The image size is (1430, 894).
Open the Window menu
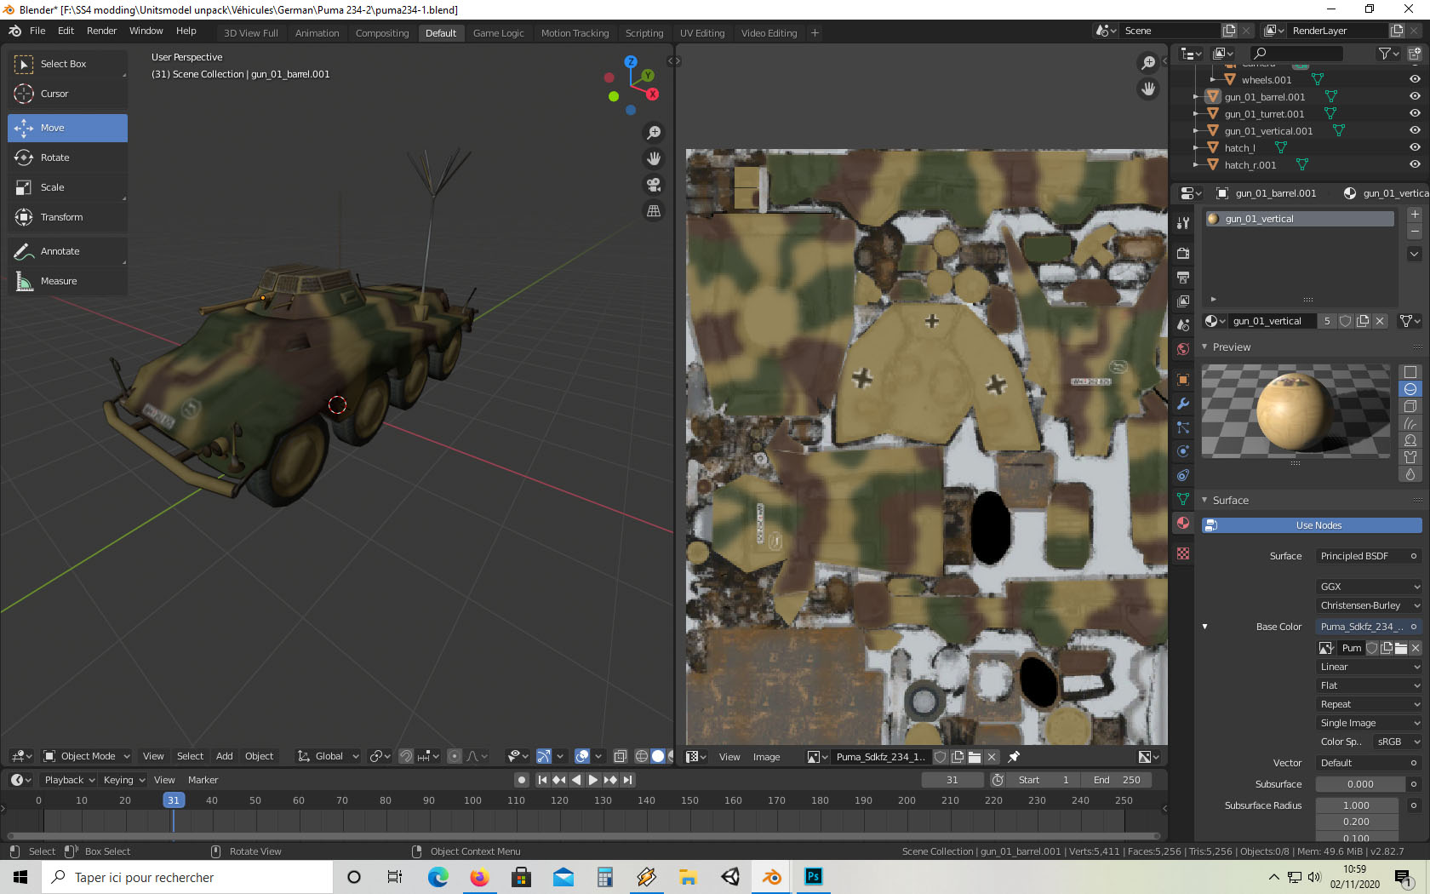coord(146,31)
